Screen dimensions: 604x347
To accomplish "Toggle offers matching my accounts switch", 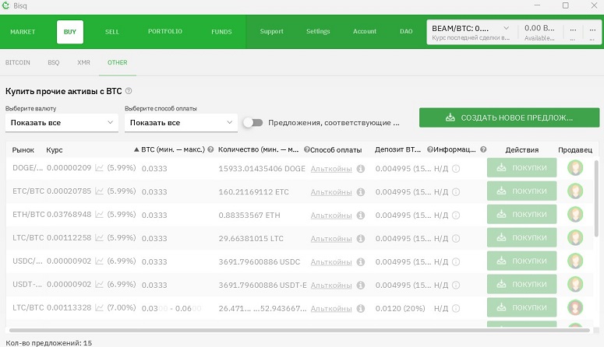I will click(x=253, y=123).
